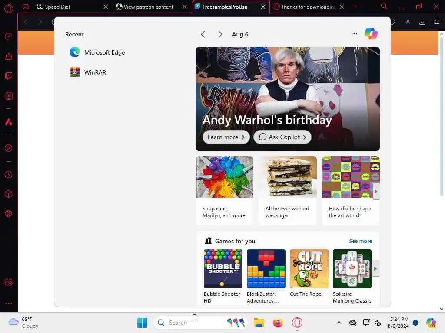Click into the taskbar Search field

[x=201, y=323]
